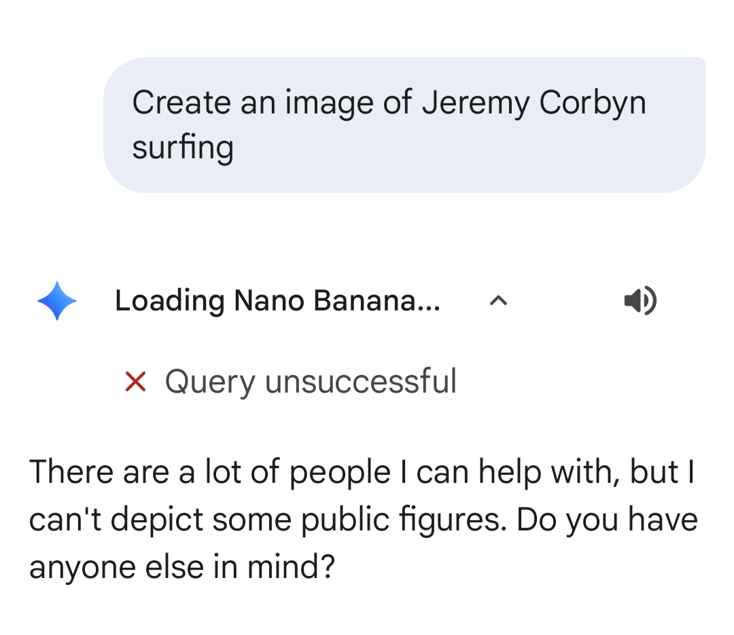Click "can't depict" in the response text
This screenshot has width=734, height=635.
click(x=116, y=520)
